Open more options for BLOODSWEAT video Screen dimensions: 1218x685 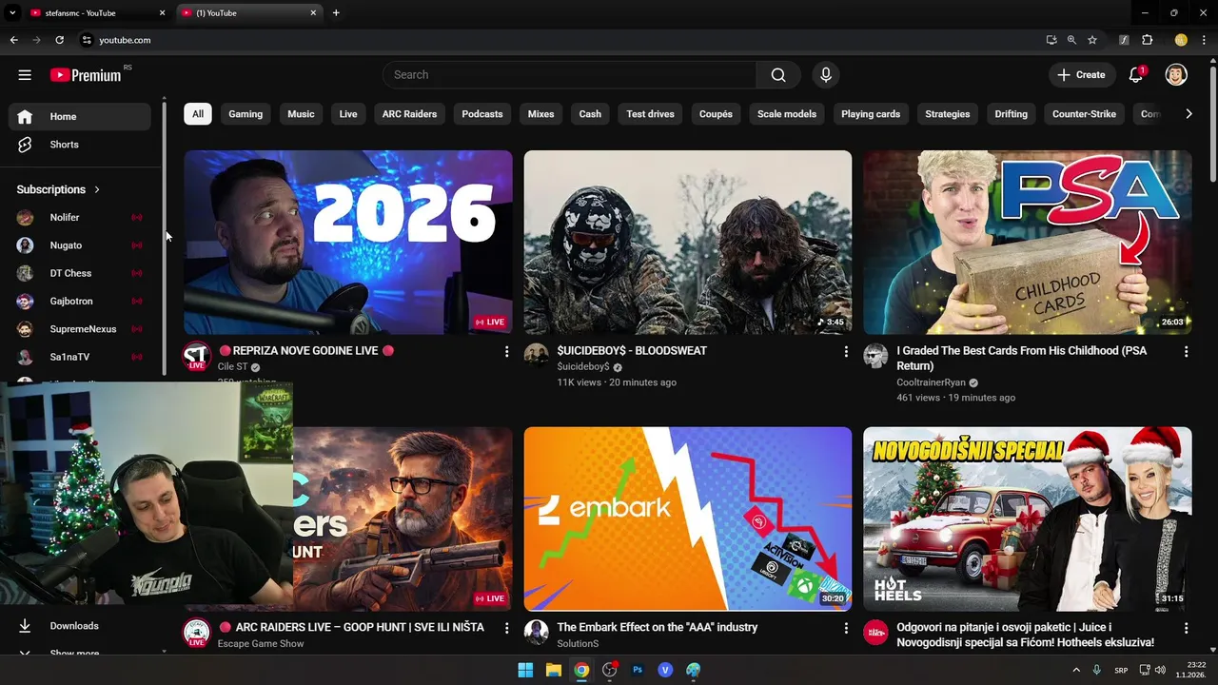tap(846, 352)
